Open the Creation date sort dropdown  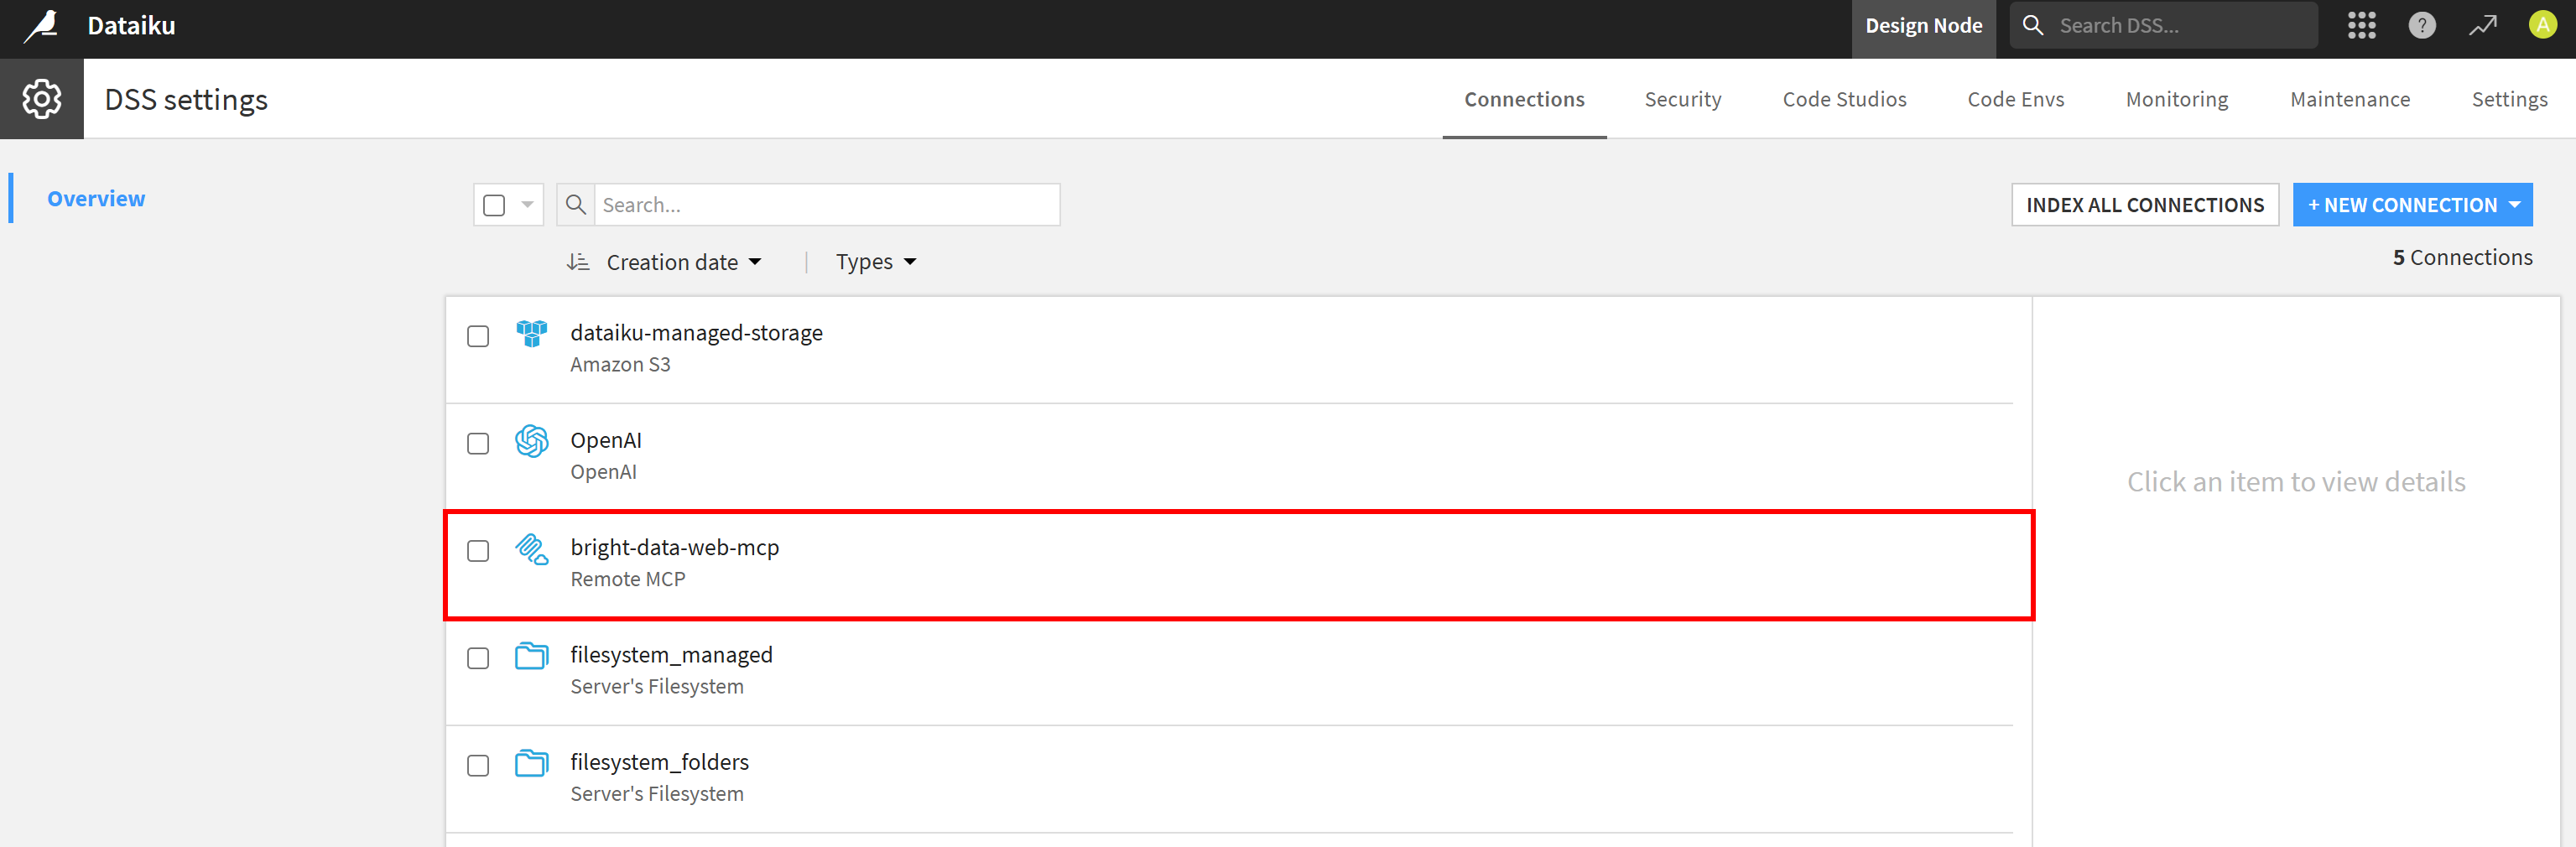point(685,262)
